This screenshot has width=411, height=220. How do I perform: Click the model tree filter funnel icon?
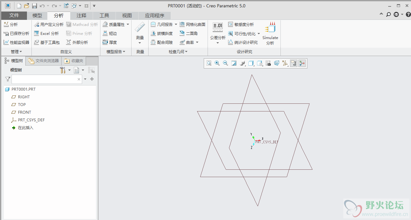coord(8,79)
